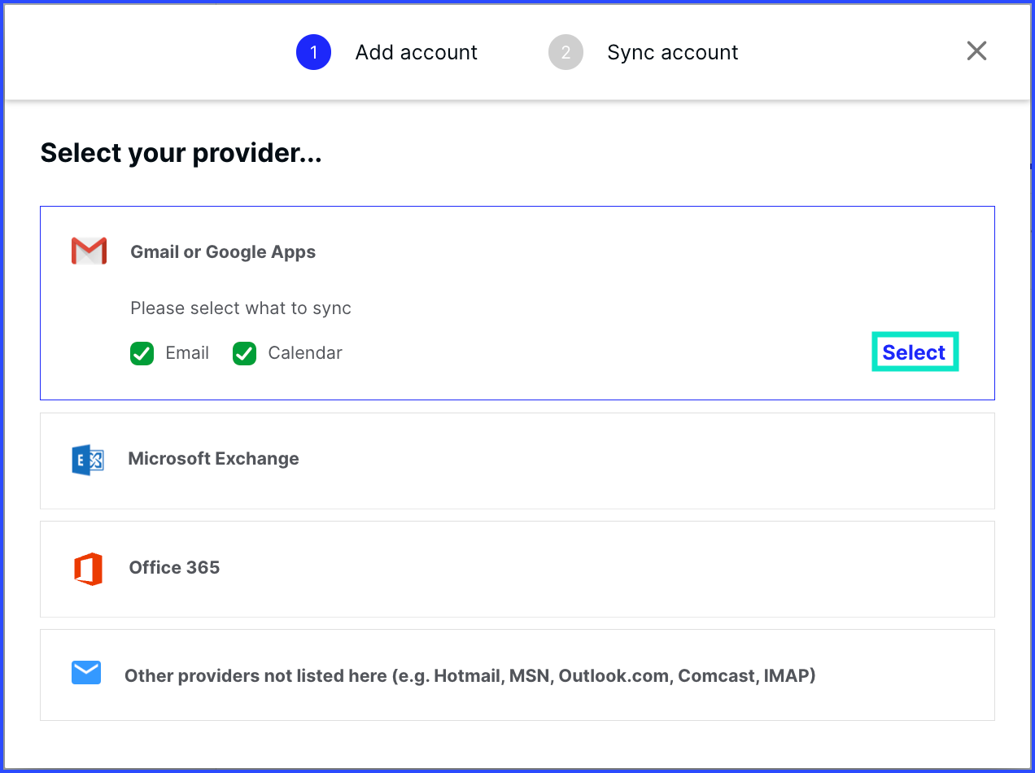Click the Office 365 logo icon
The image size is (1035, 773).
tap(88, 569)
